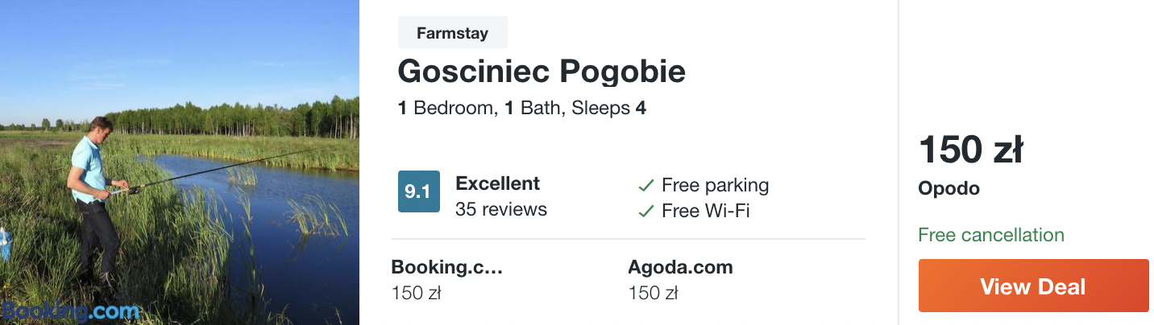The height and width of the screenshot is (325, 1154).
Task: Click the 1 Bedroom, 1 Bath details
Action: pyautogui.click(x=522, y=108)
